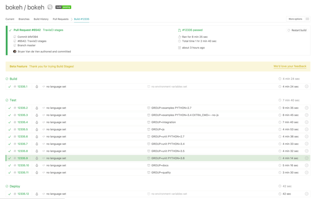Restart job 12335.11 using its circular icon
The height and width of the screenshot is (199, 312).
pos(307,172)
